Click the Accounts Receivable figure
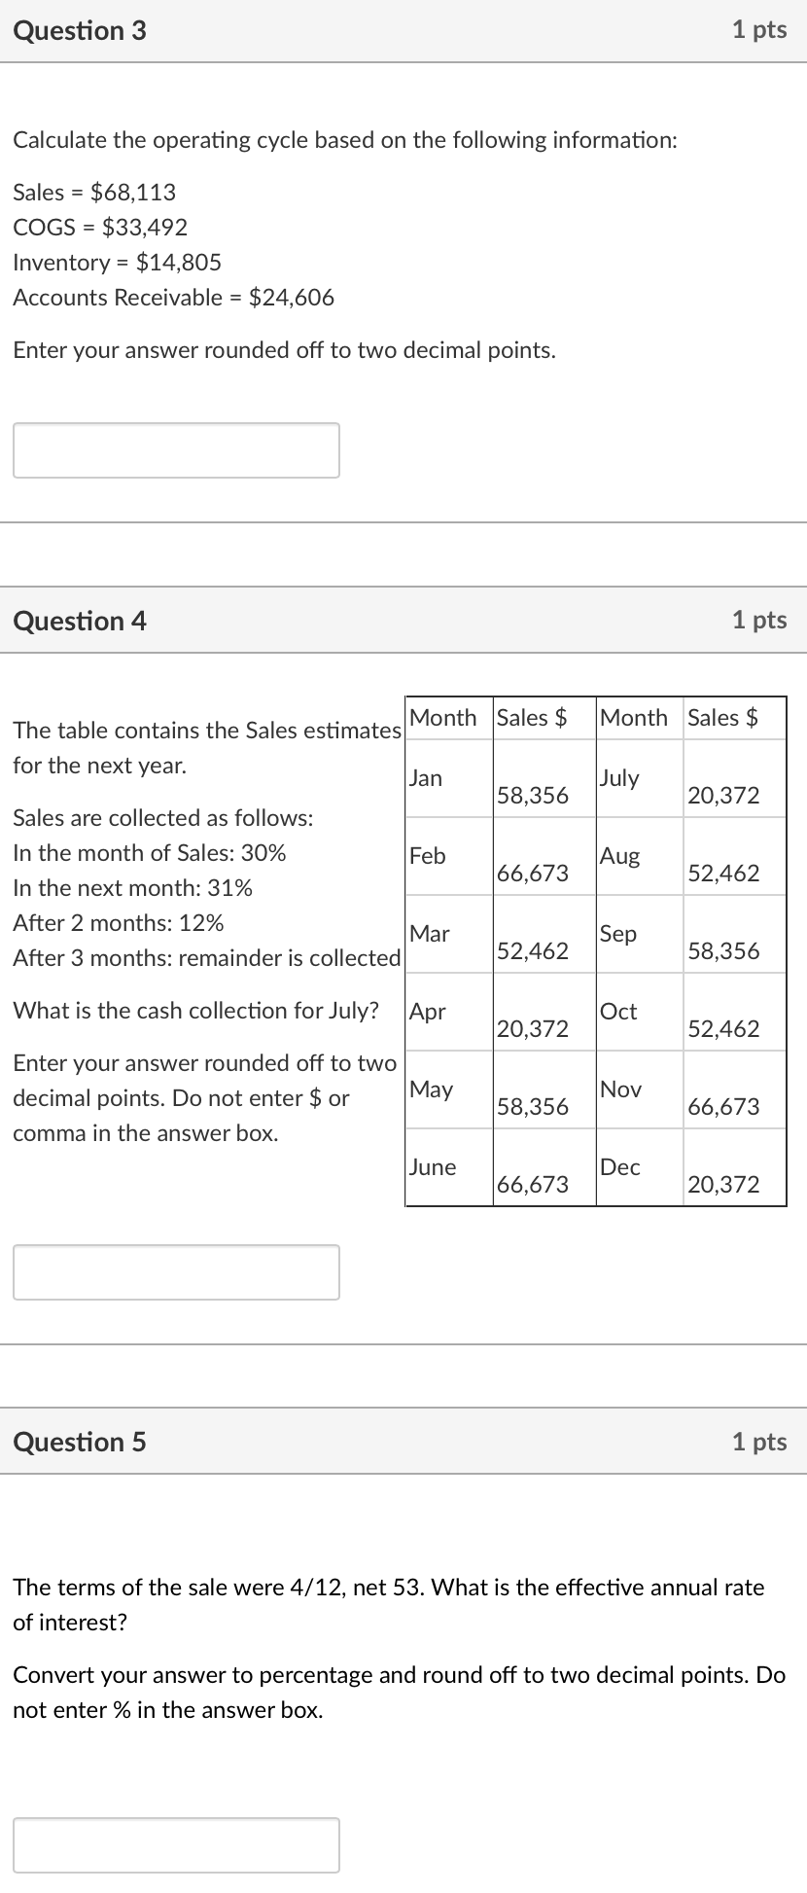This screenshot has height=1893, width=807. (x=174, y=298)
